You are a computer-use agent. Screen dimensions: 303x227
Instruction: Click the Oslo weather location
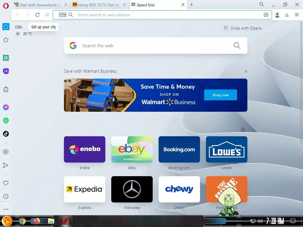[19, 27]
